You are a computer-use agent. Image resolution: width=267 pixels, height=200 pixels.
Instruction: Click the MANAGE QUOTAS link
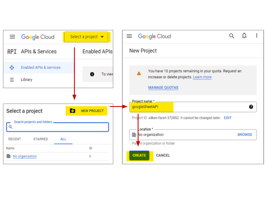tap(163, 87)
